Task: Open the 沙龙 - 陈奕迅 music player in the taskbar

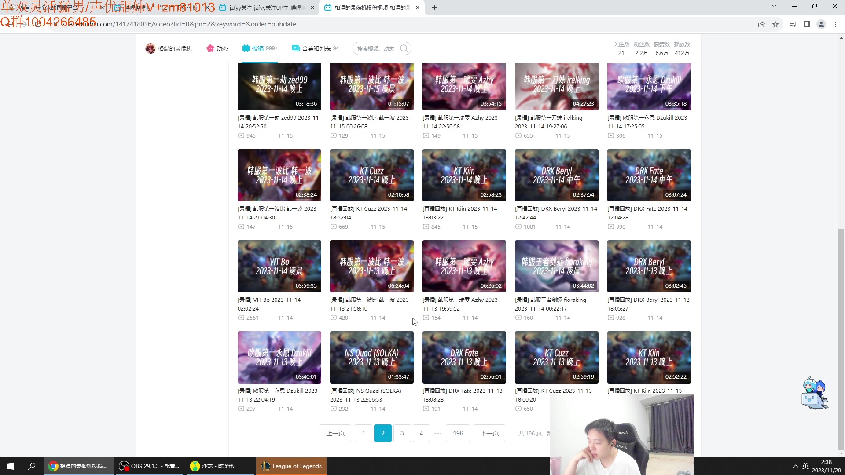Action: 220,466
